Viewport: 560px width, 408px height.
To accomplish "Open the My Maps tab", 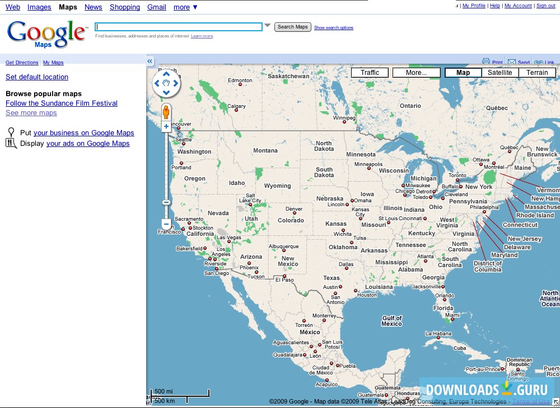I will [53, 63].
